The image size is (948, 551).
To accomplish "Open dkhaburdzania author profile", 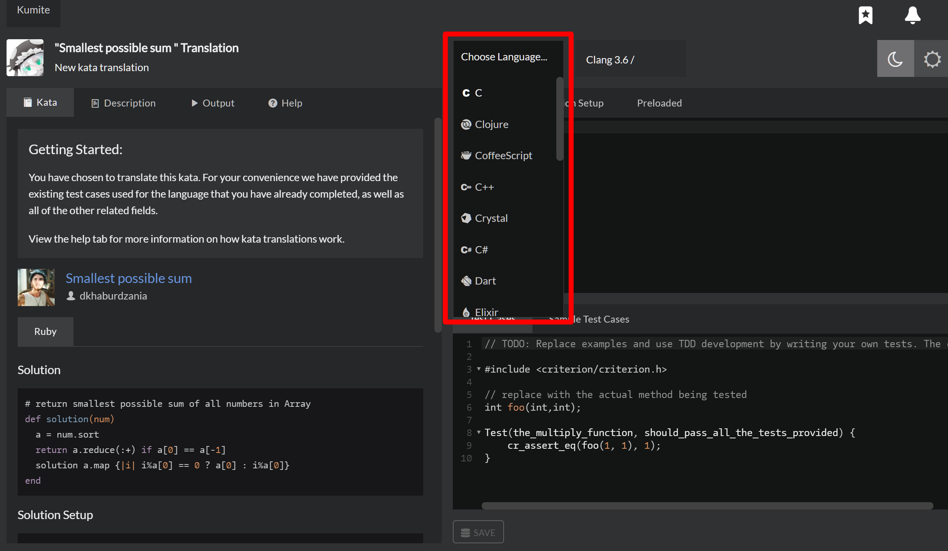I will 113,296.
